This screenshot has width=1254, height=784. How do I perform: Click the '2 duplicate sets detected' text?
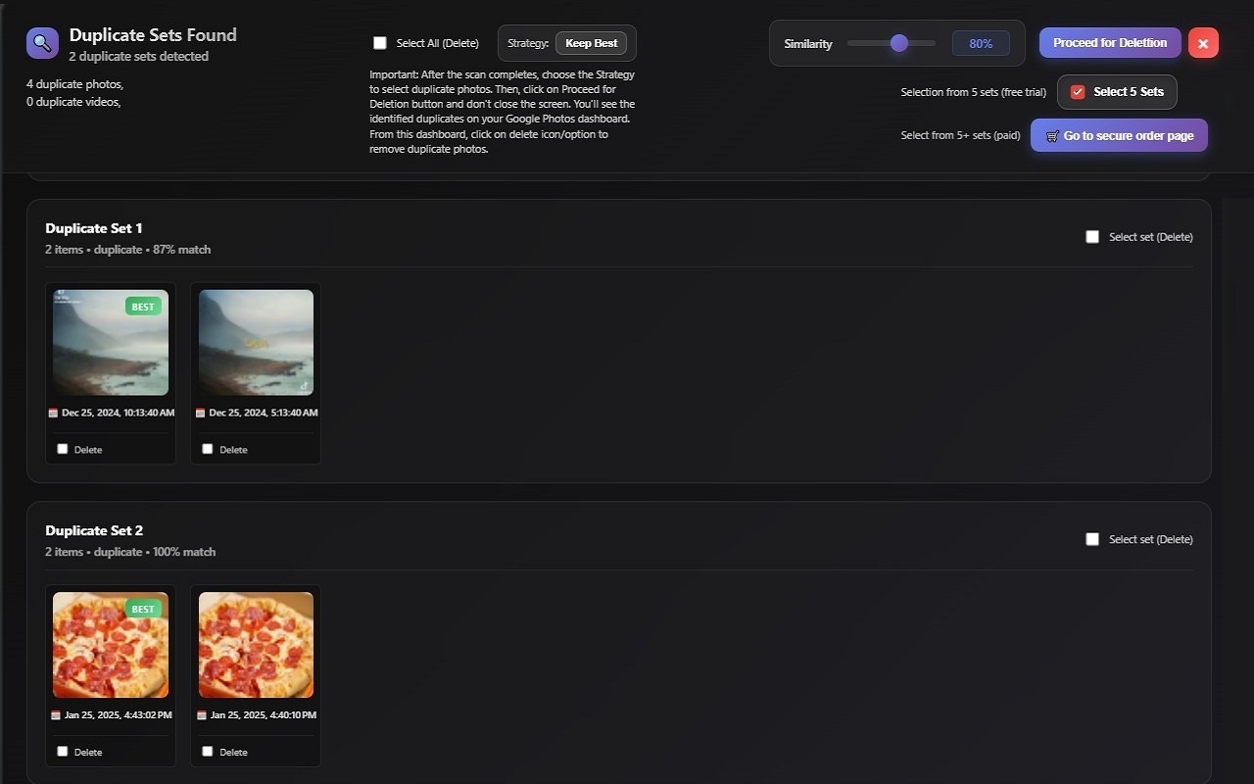coord(138,57)
